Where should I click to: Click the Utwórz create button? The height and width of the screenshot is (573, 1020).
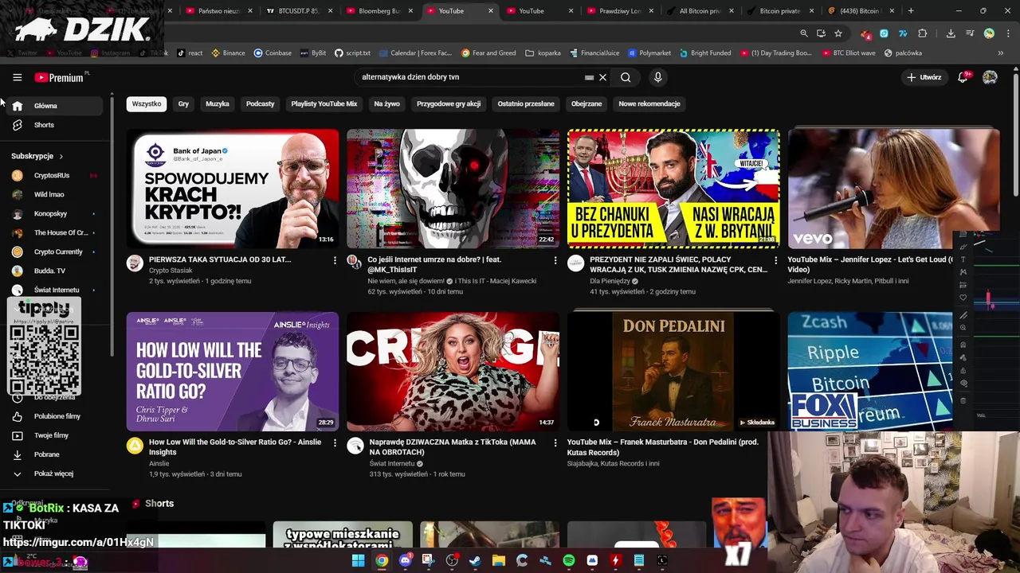pyautogui.click(x=924, y=77)
